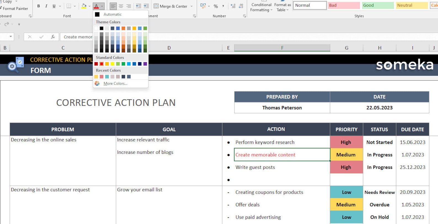The width and height of the screenshot is (438, 224).
Task: Click the Redo arrow
Action: coord(7,24)
